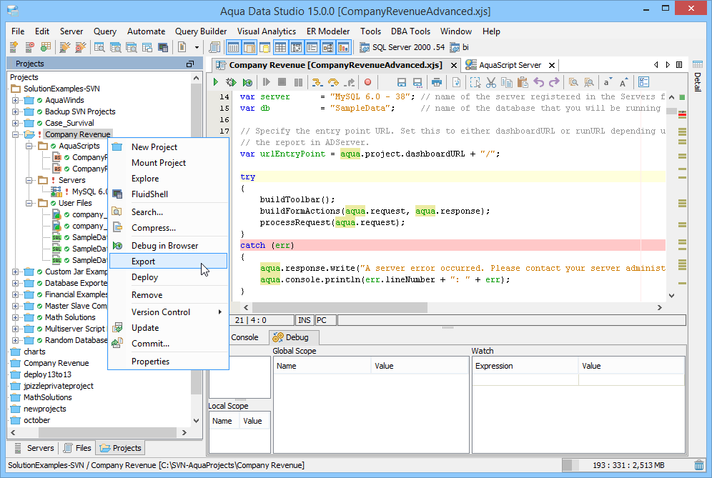Toggle the PC line ending indicator

325,320
